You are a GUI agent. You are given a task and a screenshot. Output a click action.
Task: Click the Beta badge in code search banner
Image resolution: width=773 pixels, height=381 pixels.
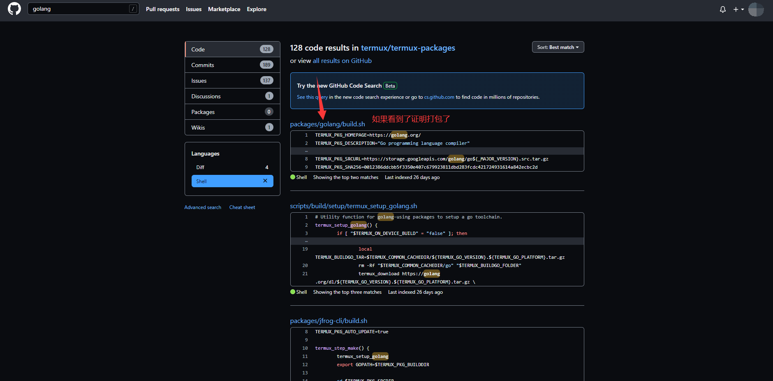tap(390, 86)
